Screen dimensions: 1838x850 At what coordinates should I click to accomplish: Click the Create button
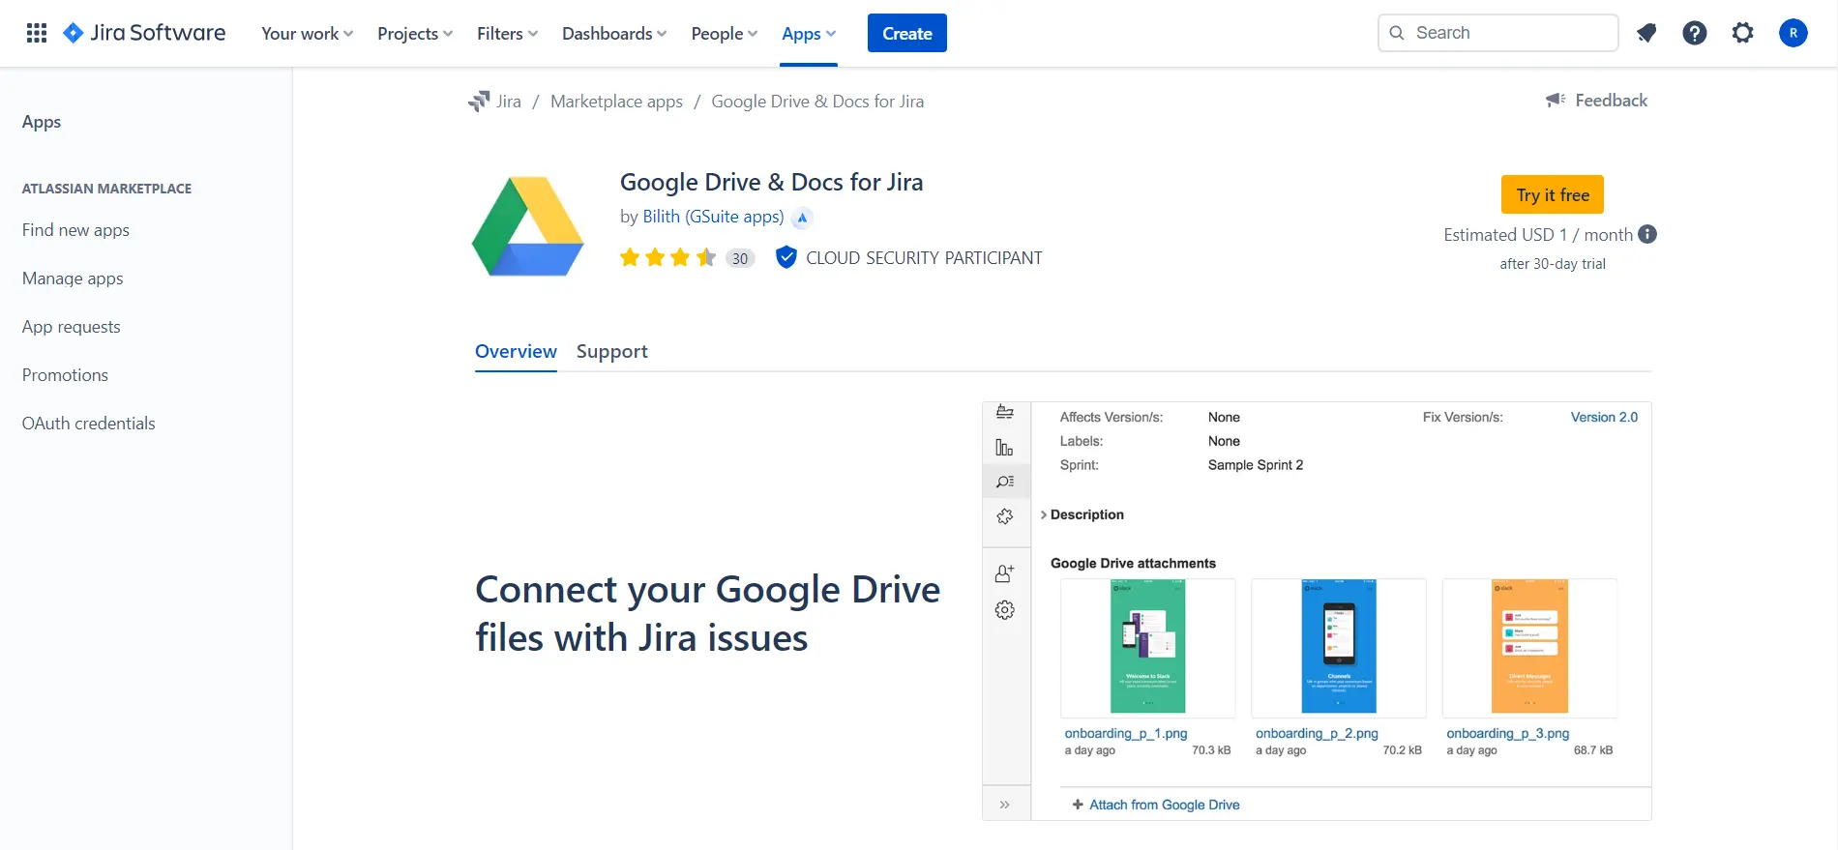pyautogui.click(x=907, y=33)
